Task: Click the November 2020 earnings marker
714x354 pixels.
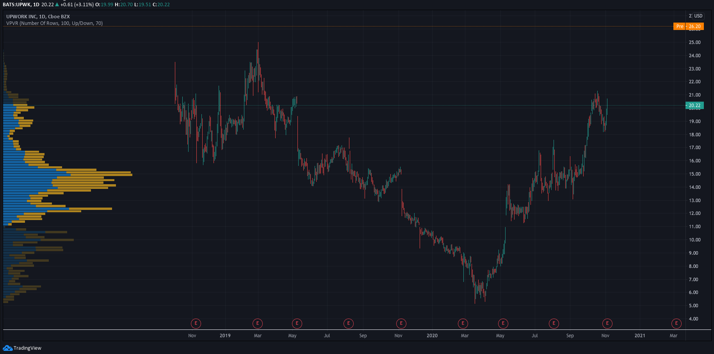Action: pyautogui.click(x=607, y=323)
